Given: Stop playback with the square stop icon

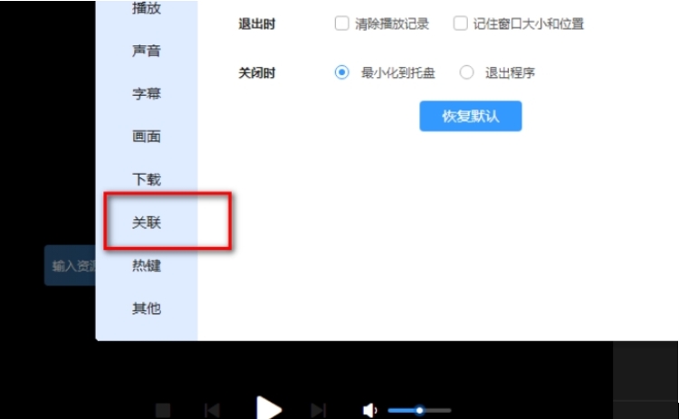Looking at the screenshot, I should tap(163, 410).
